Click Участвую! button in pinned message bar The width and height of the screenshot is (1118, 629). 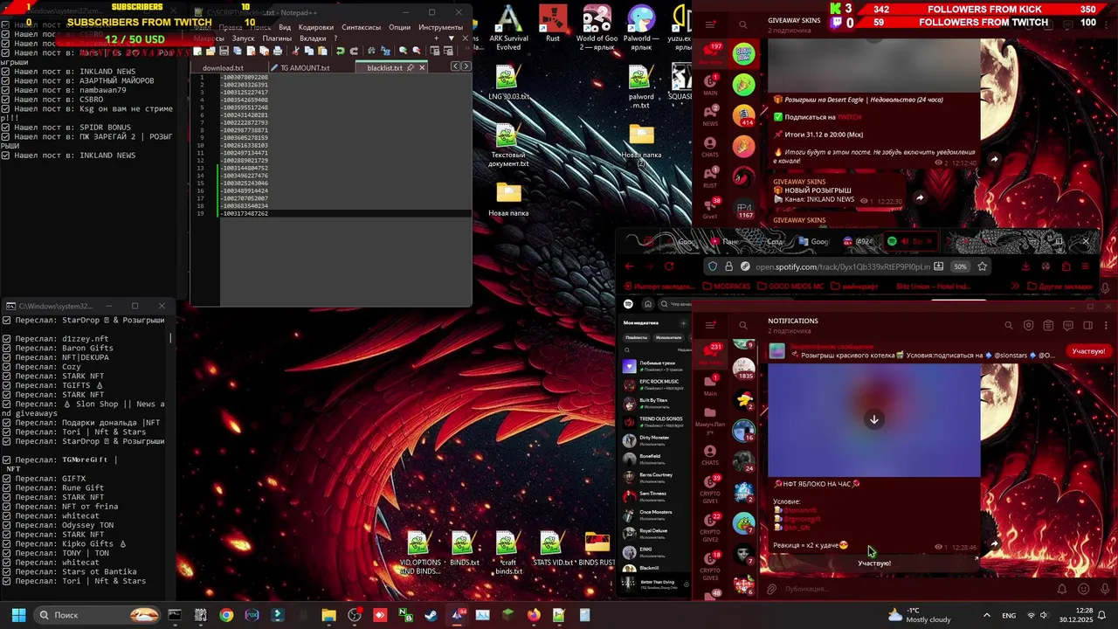point(1087,351)
